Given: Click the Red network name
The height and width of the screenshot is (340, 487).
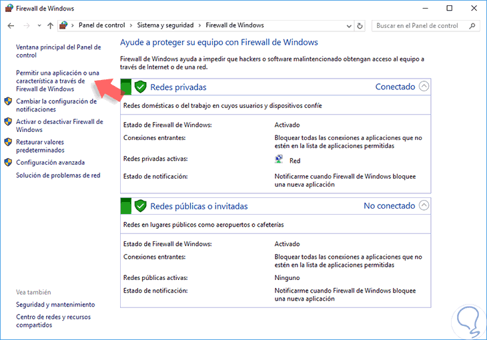Looking at the screenshot, I should [295, 161].
